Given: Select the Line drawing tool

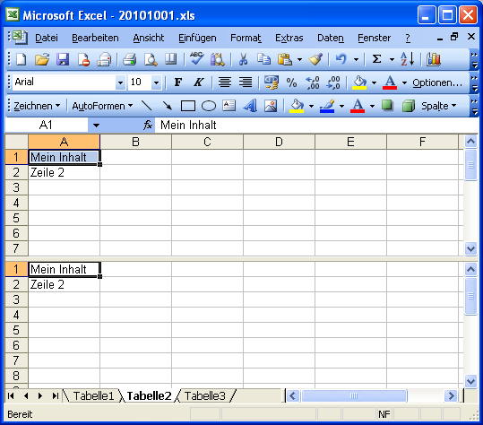Looking at the screenshot, I should pos(147,106).
